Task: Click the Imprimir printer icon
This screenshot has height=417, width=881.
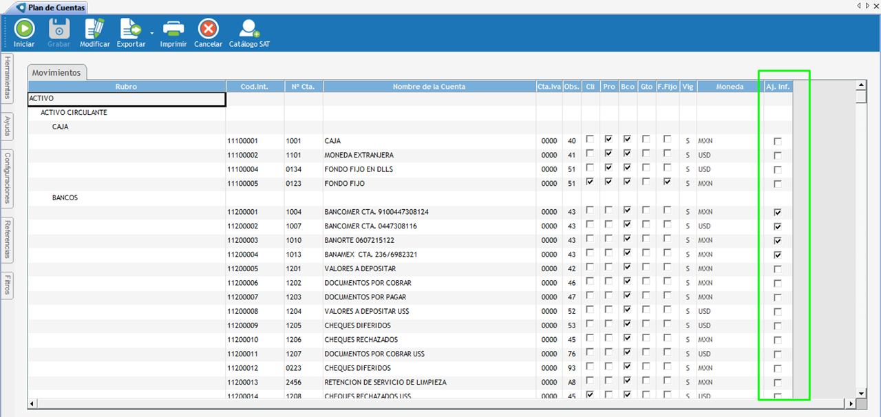Action: 173,29
